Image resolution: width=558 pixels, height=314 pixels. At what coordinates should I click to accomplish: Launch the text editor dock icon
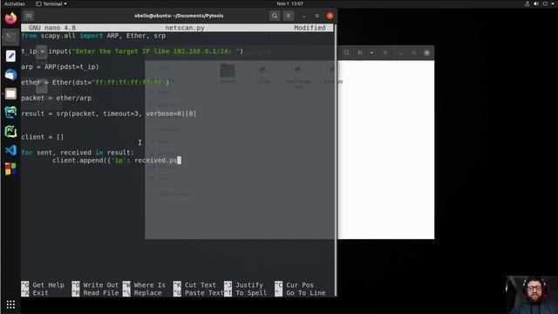point(10,56)
